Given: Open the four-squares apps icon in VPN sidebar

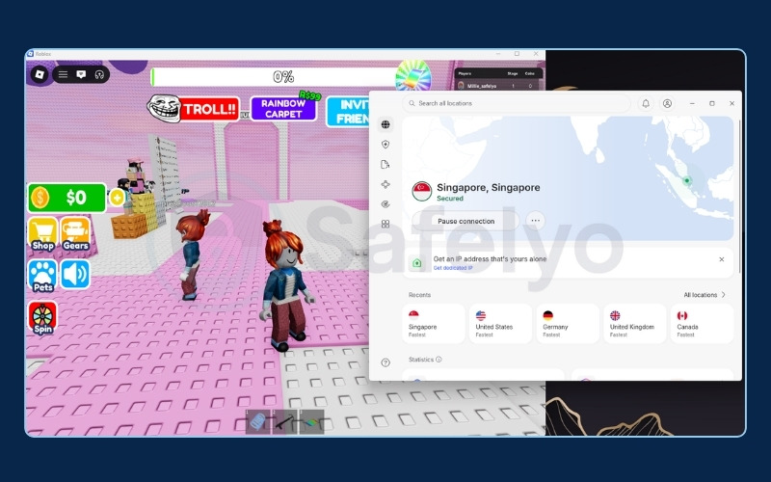Looking at the screenshot, I should (x=385, y=224).
